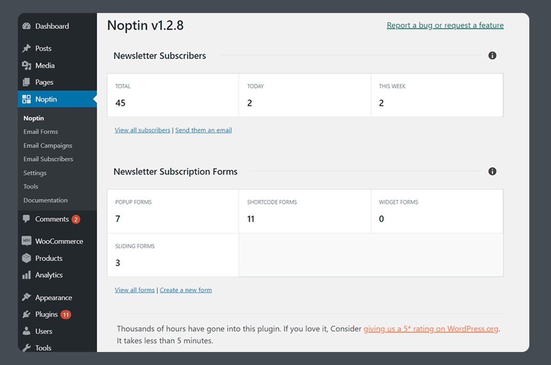Click the Total subscribers value 45

click(x=120, y=103)
